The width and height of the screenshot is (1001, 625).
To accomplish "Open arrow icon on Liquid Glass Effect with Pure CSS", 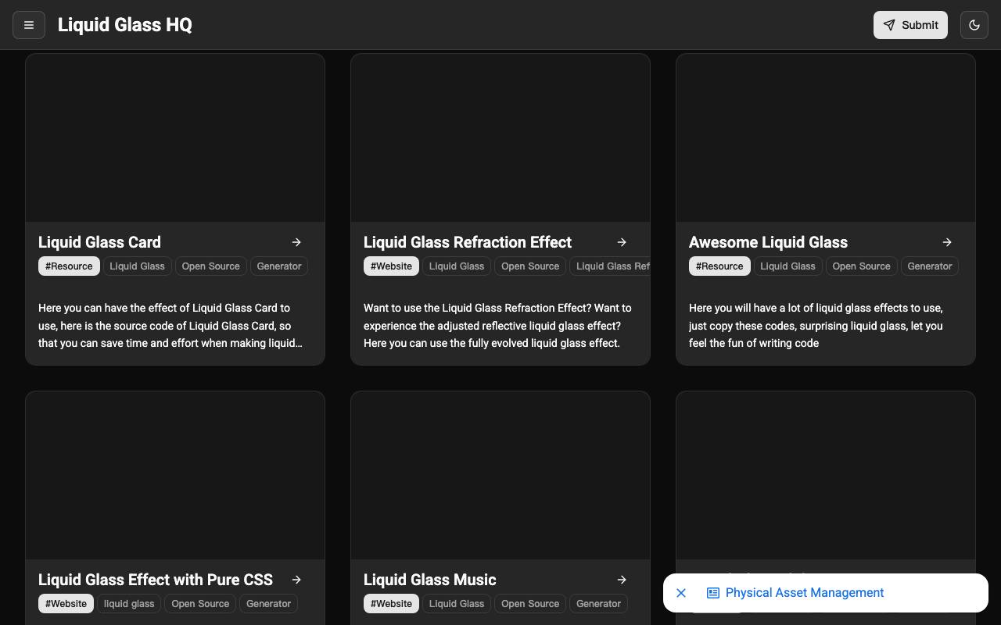I will tap(296, 580).
